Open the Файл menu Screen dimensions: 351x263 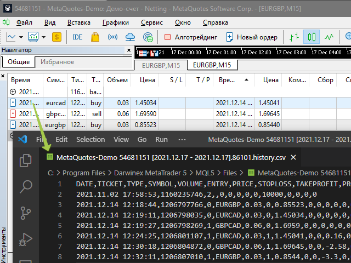tap(24, 22)
